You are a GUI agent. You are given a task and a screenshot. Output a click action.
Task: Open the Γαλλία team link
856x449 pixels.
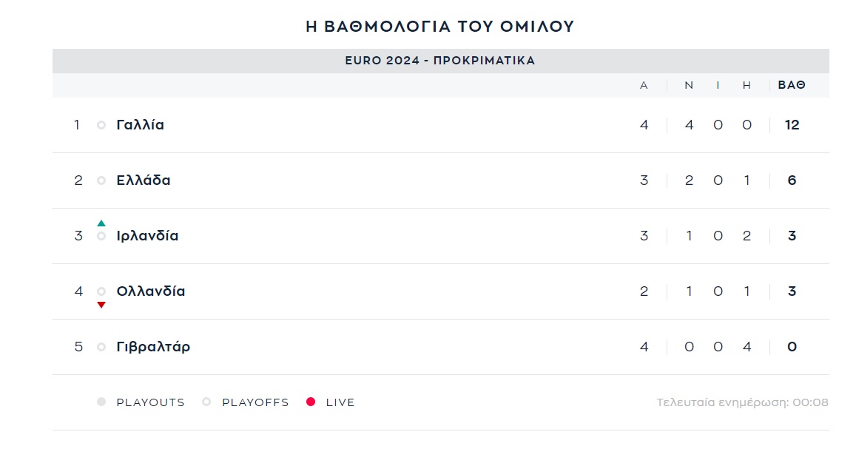141,125
